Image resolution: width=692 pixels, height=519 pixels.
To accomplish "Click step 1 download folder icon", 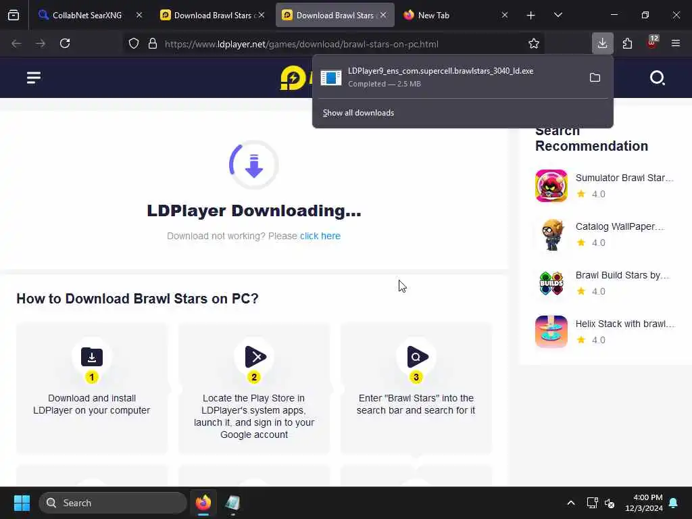I will (92, 357).
